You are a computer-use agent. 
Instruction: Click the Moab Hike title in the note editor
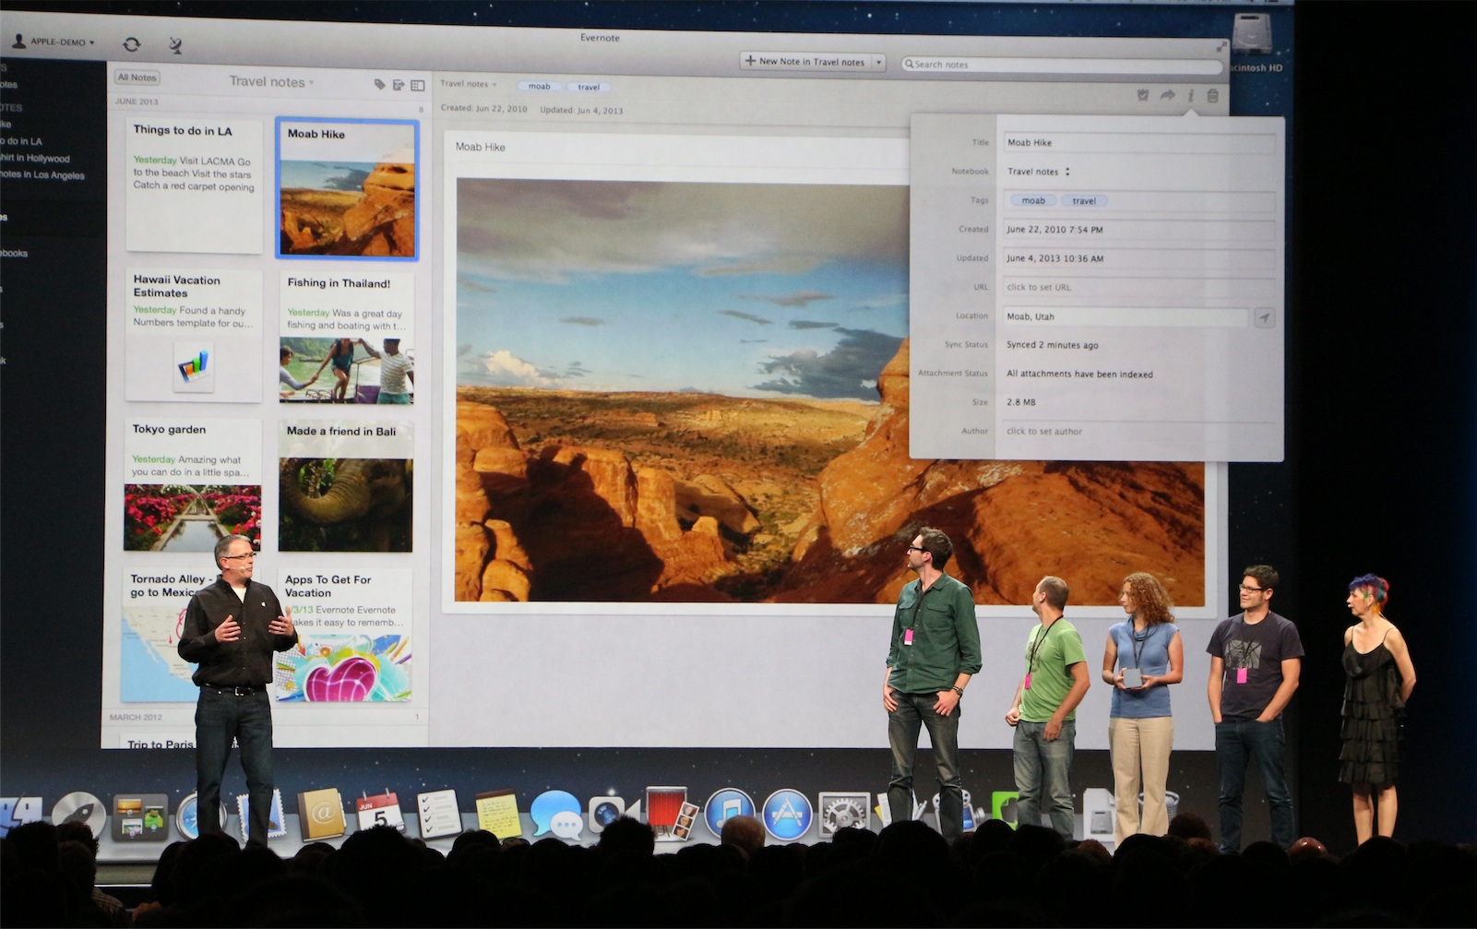click(x=480, y=148)
